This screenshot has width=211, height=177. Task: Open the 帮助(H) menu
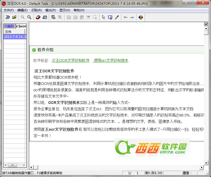[x=79, y=10]
